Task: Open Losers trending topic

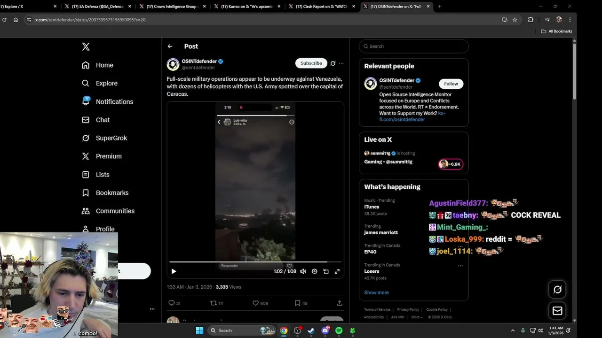Action: tap(372, 271)
